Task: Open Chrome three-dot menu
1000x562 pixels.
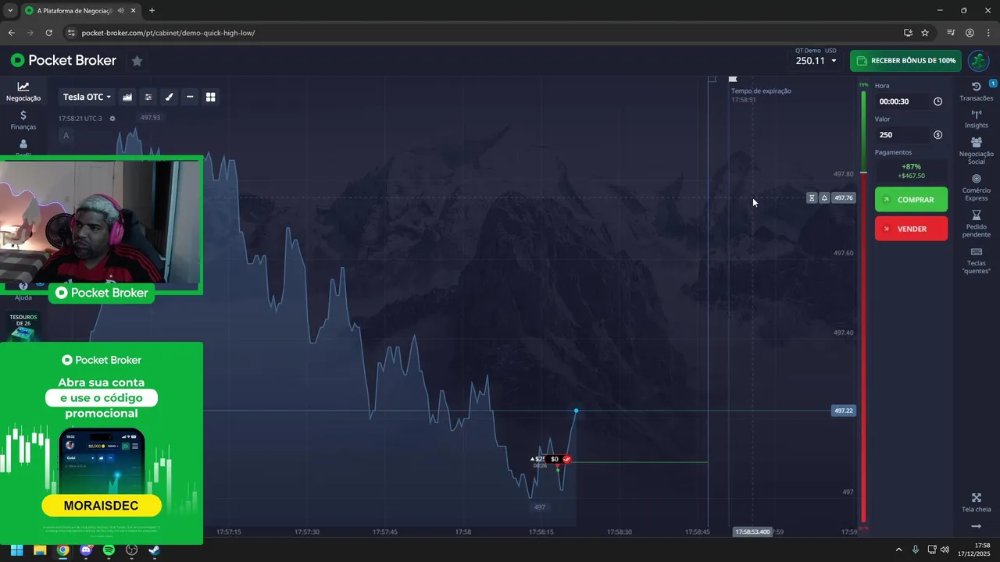Action: (x=987, y=33)
